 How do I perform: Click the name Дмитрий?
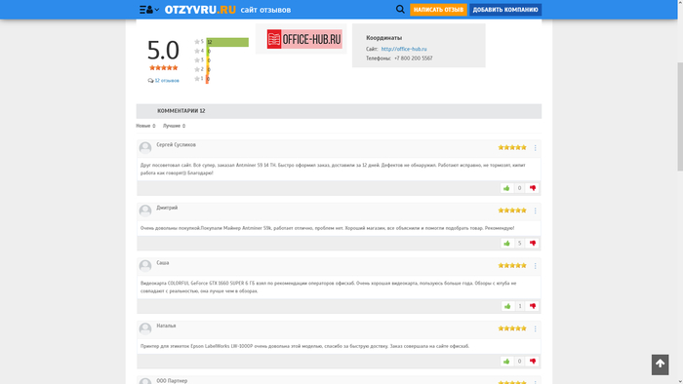tap(167, 208)
